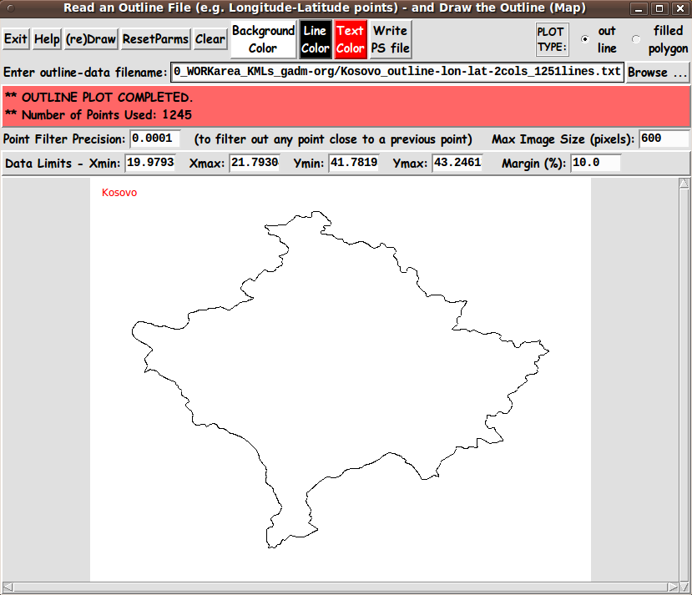Click the 'OUTLINE PLOT COMPLETED' message
The height and width of the screenshot is (595, 692).
point(98,98)
